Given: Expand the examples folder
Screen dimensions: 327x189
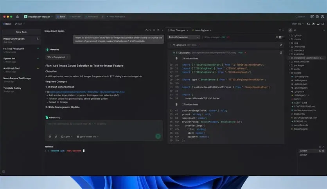Looking at the screenshot, I should 297,54.
